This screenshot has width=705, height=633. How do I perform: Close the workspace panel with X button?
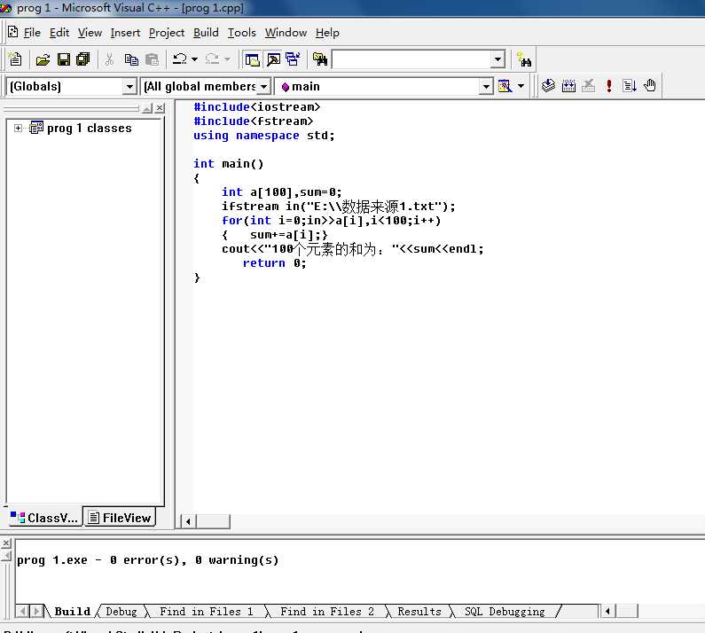[160, 108]
